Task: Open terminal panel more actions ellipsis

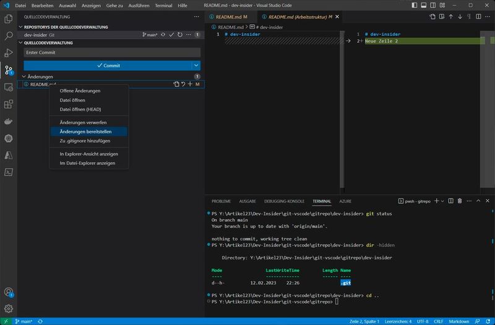Action: point(469,201)
